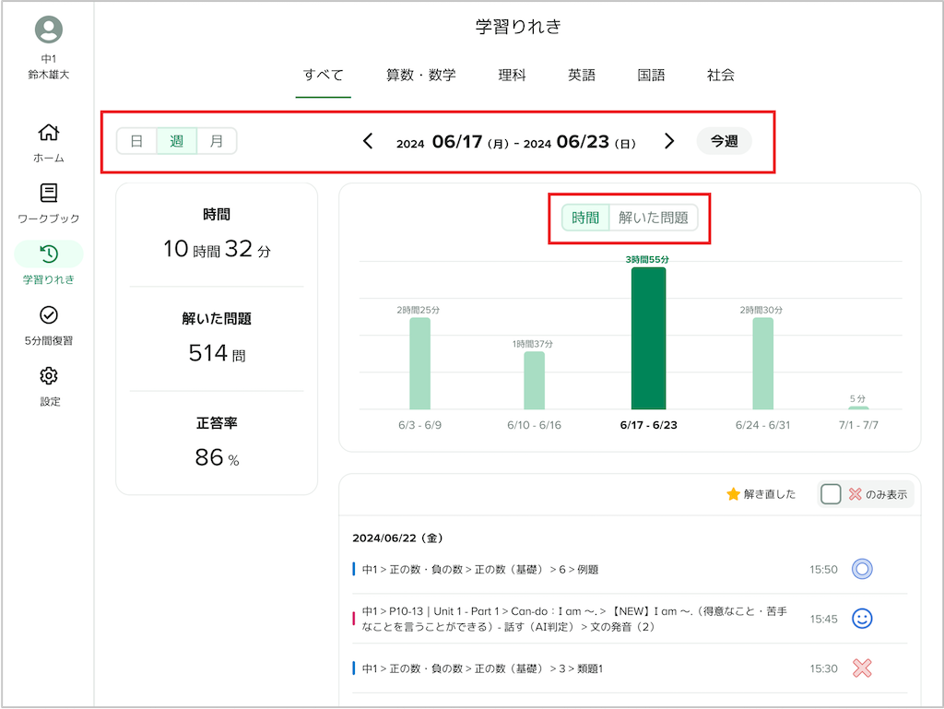This screenshot has height=709, width=944.
Task: Open 5分間復習 sidebar item
Action: coord(49,325)
